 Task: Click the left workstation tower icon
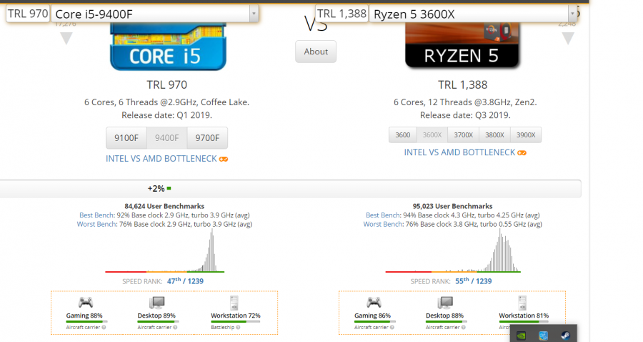[x=233, y=302]
